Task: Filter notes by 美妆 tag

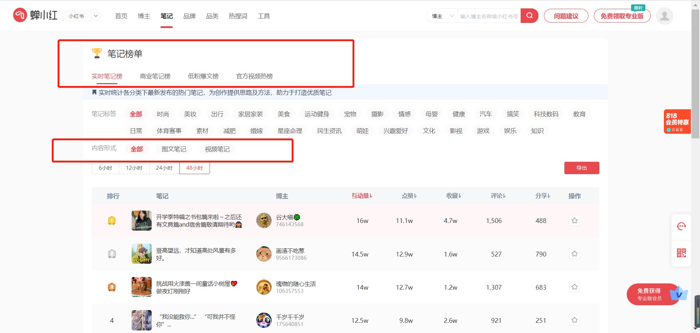Action: (x=190, y=114)
